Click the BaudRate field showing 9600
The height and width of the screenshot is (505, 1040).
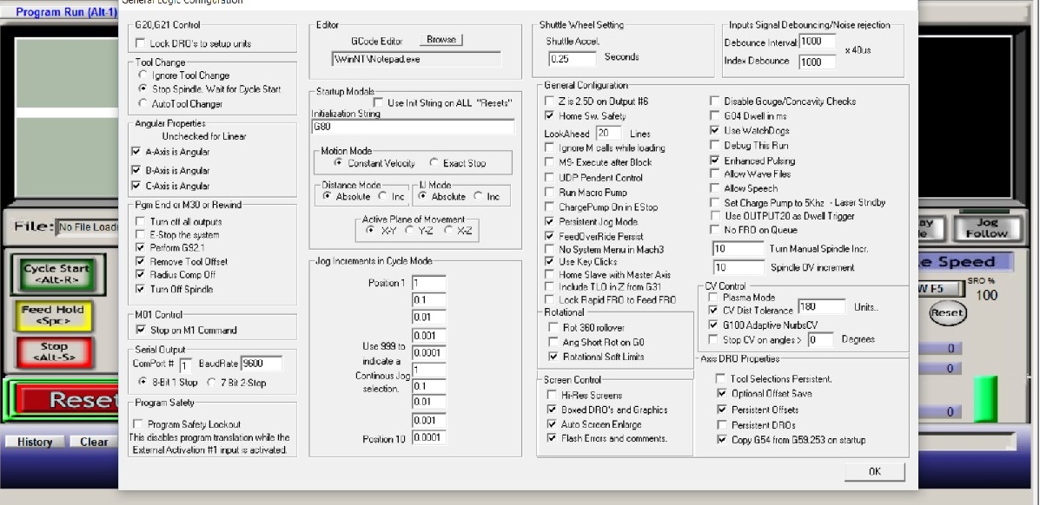[262, 364]
